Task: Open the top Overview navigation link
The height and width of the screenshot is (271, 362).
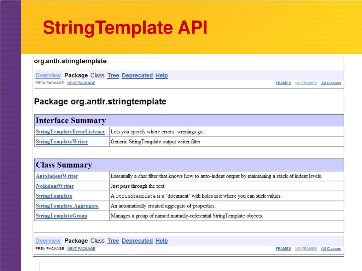Action: pyautogui.click(x=48, y=76)
